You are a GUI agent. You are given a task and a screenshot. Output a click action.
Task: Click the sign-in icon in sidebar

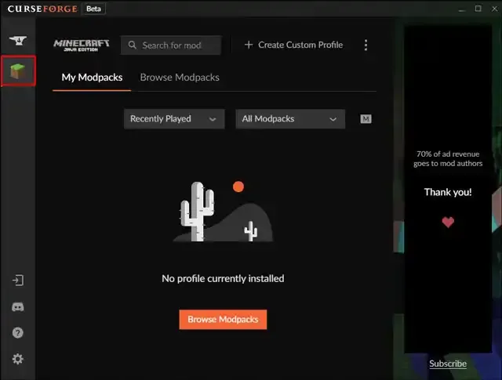point(18,280)
